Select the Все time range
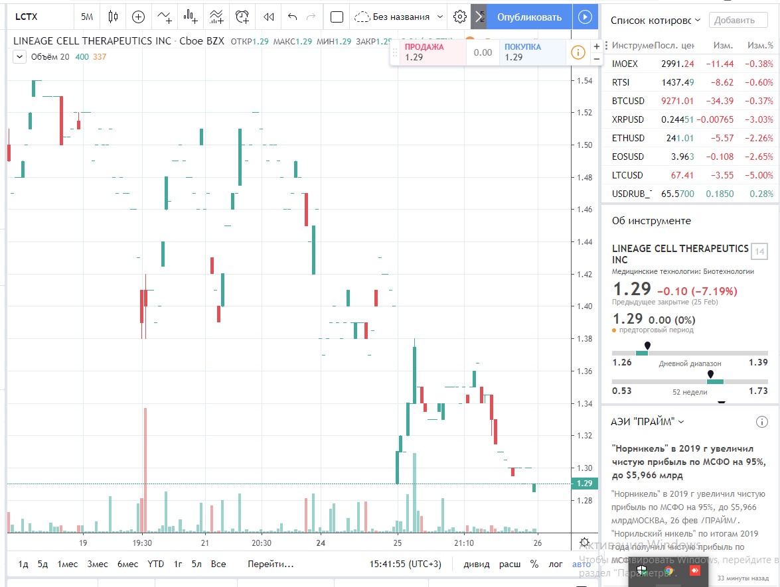Image resolution: width=780 pixels, height=587 pixels. (218, 564)
